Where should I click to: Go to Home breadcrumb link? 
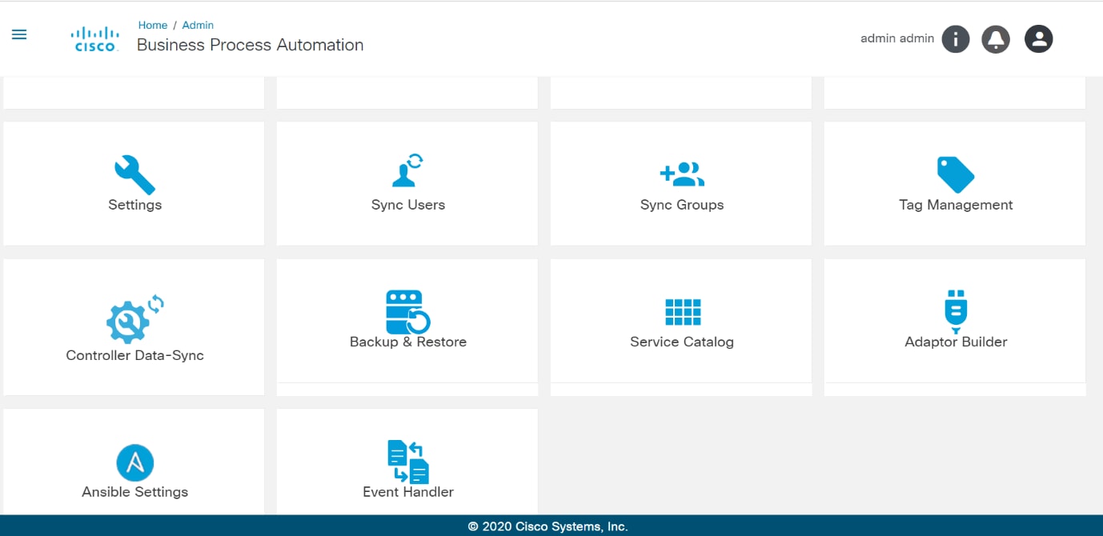pyautogui.click(x=153, y=25)
